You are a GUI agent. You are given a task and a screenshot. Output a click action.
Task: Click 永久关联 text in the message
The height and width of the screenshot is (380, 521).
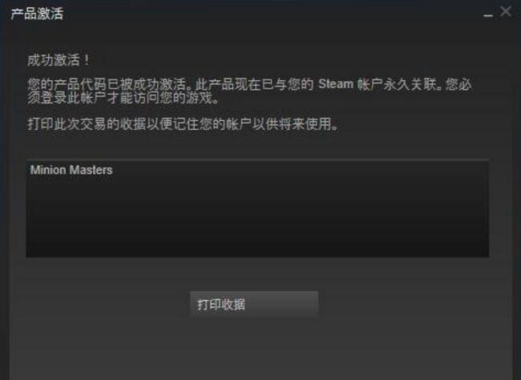[410, 84]
